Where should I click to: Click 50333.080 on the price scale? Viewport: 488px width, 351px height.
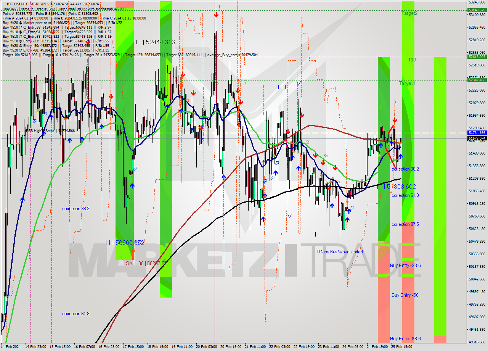click(x=477, y=254)
